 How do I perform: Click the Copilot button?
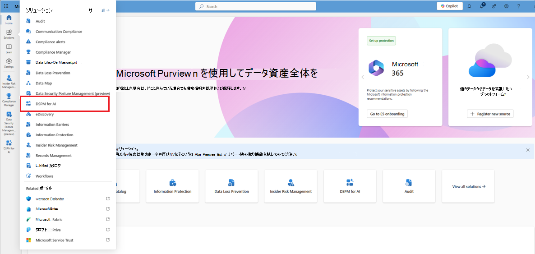pos(449,6)
